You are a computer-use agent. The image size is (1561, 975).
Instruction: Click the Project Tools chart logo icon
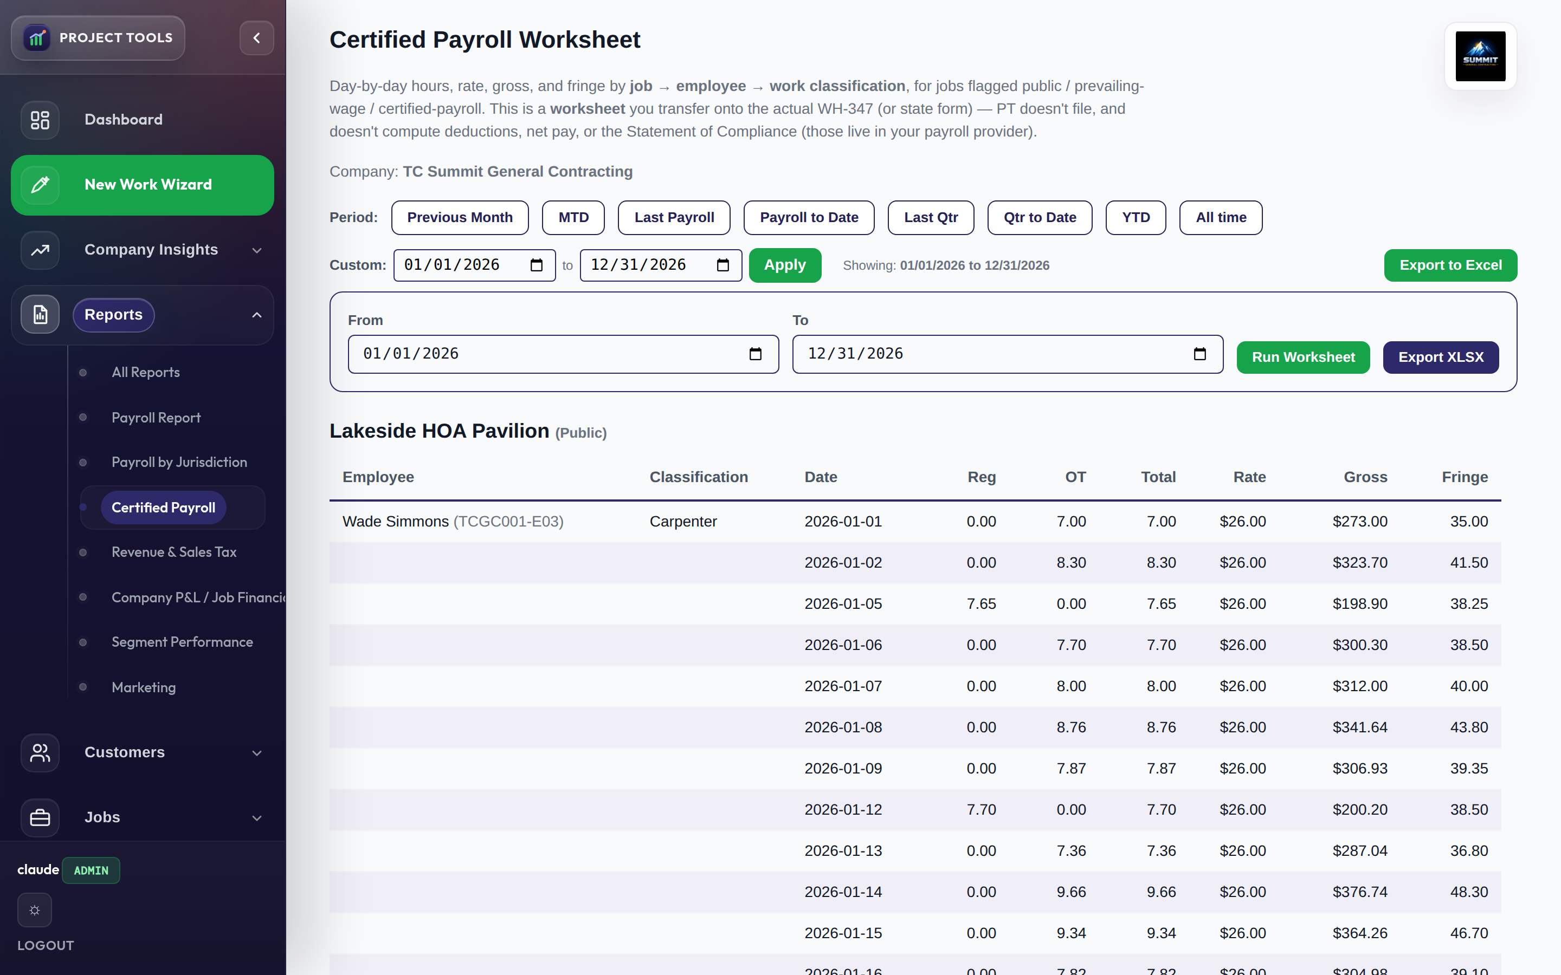pos(37,38)
